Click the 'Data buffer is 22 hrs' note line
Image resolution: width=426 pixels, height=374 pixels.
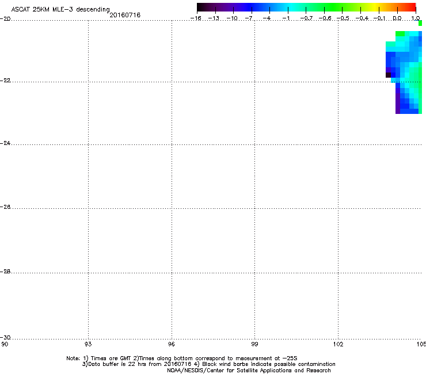tap(208, 364)
